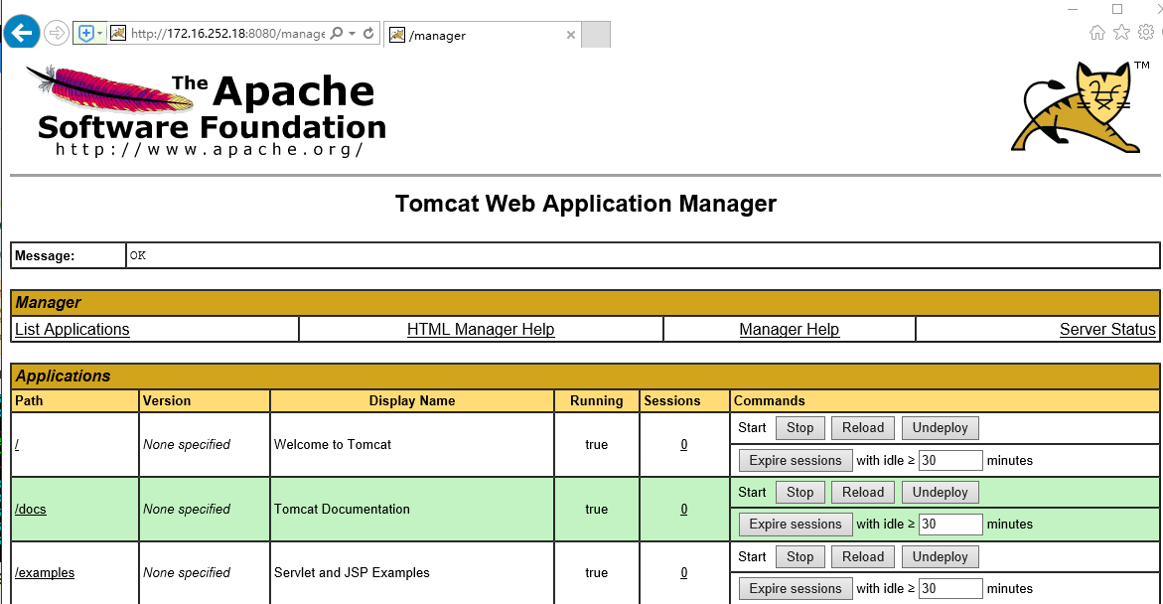1163x604 pixels.
Task: Reload the Servlet and JSP Examples application
Action: pos(863,557)
